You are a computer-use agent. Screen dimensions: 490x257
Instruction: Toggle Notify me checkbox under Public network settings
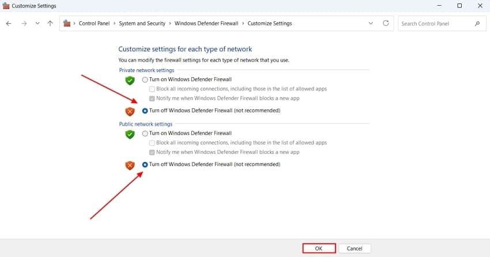(x=152, y=152)
